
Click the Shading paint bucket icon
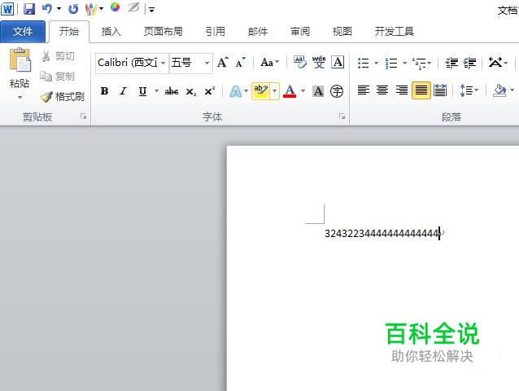pyautogui.click(x=499, y=90)
